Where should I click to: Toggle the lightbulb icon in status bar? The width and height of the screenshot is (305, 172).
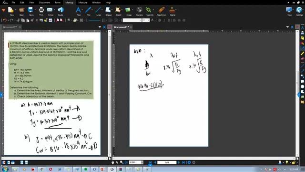(287, 162)
